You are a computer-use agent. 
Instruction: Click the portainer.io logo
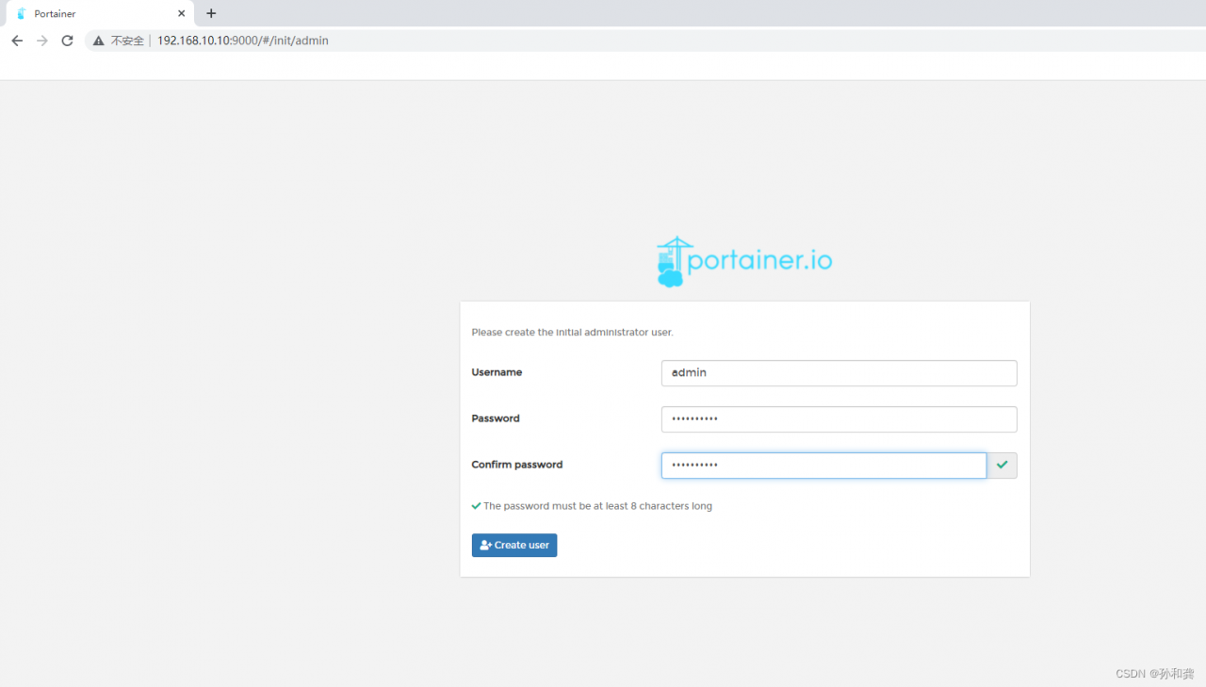pos(744,261)
